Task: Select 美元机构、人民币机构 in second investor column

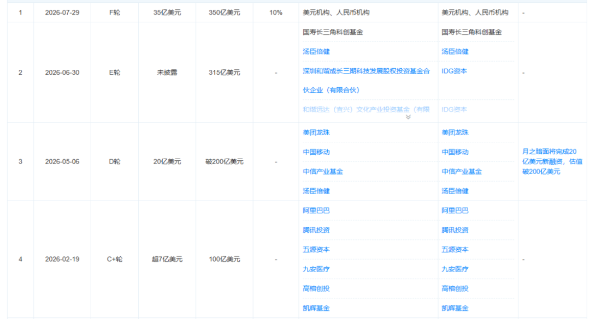Action: pyautogui.click(x=475, y=13)
